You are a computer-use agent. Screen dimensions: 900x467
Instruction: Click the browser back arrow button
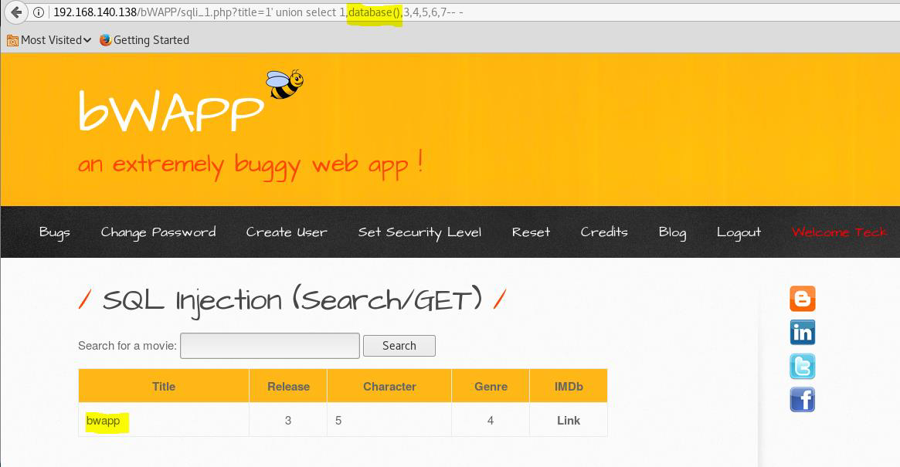[15, 12]
